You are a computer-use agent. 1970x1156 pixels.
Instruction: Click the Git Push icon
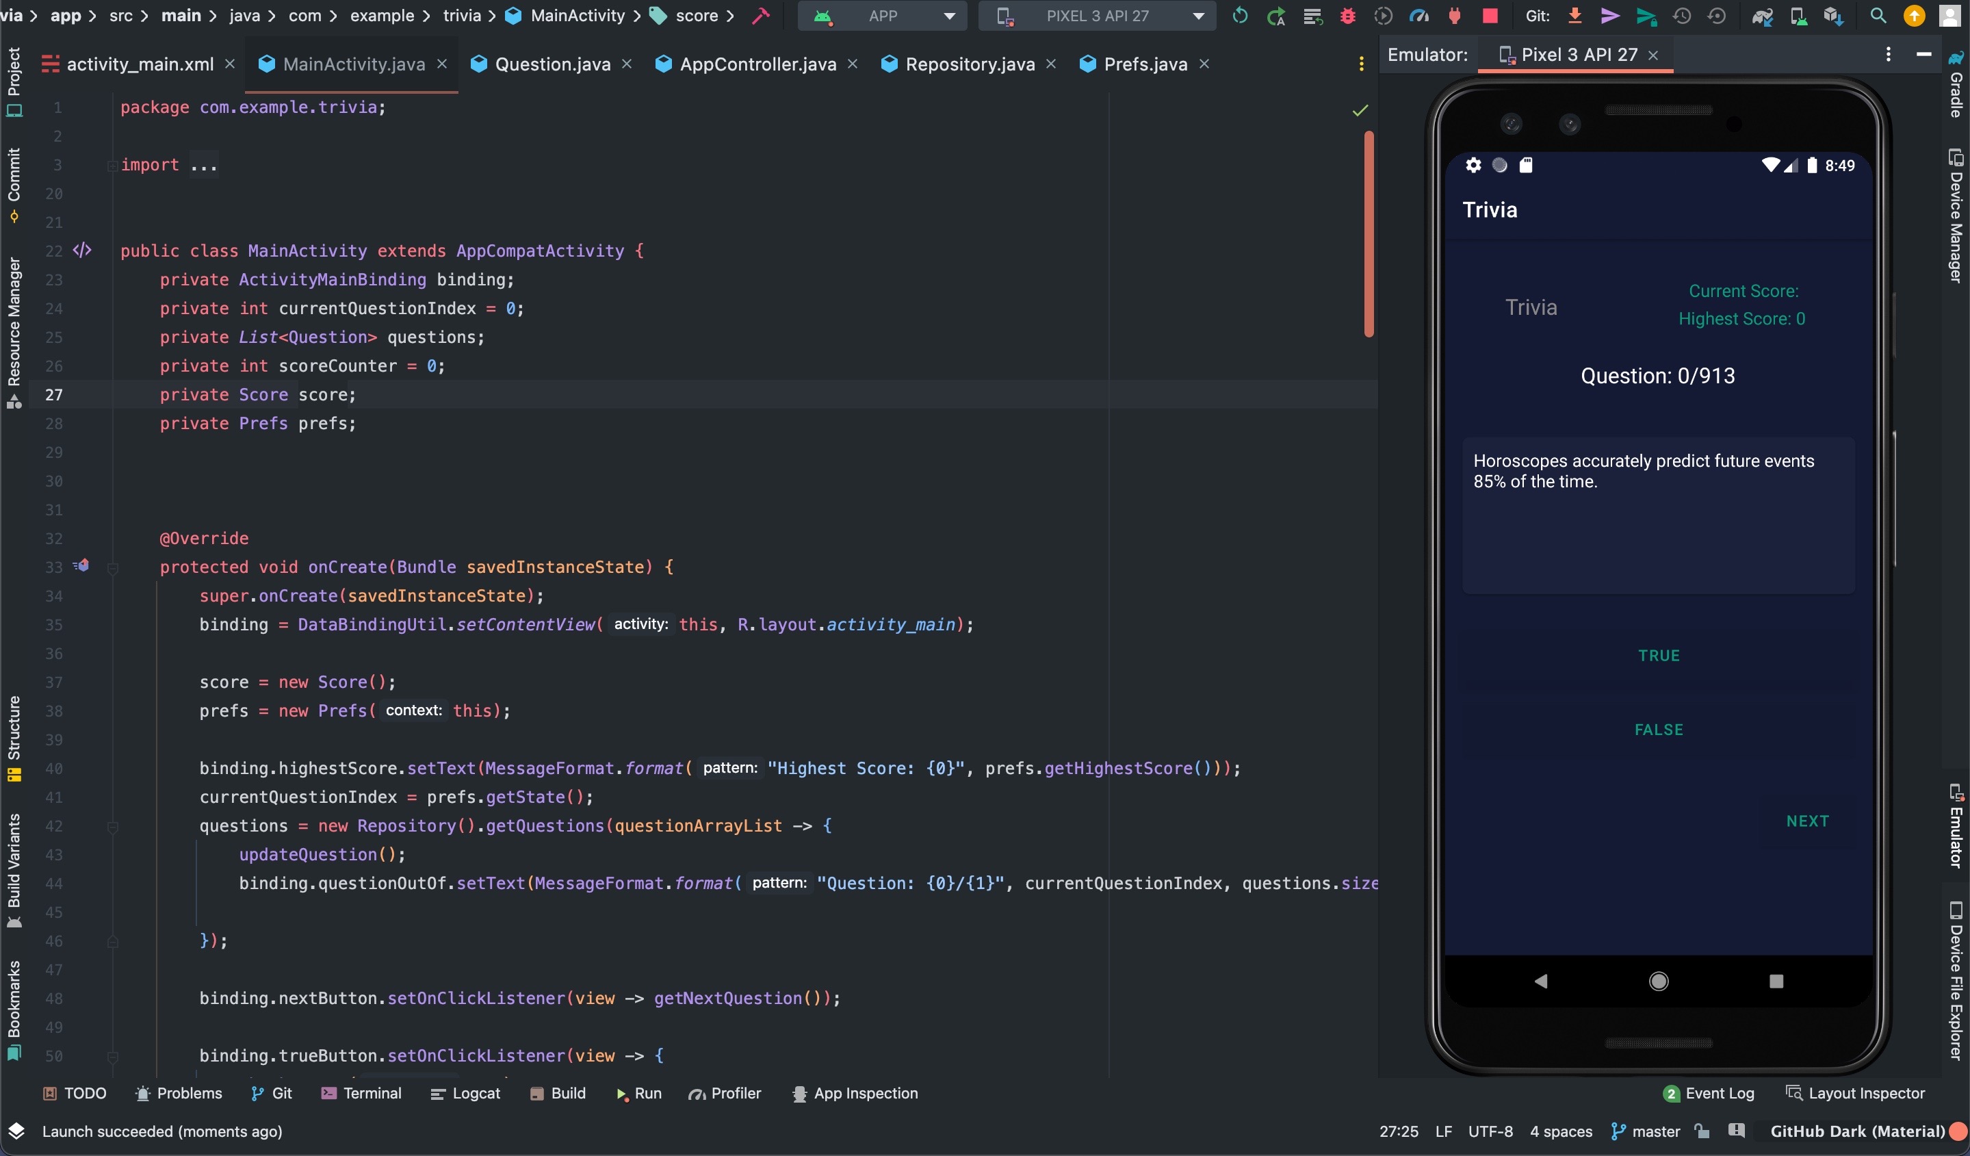(x=1646, y=16)
